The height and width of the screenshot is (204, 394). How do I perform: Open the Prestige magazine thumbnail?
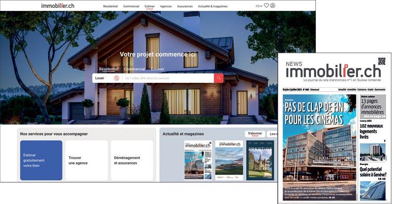[260, 160]
